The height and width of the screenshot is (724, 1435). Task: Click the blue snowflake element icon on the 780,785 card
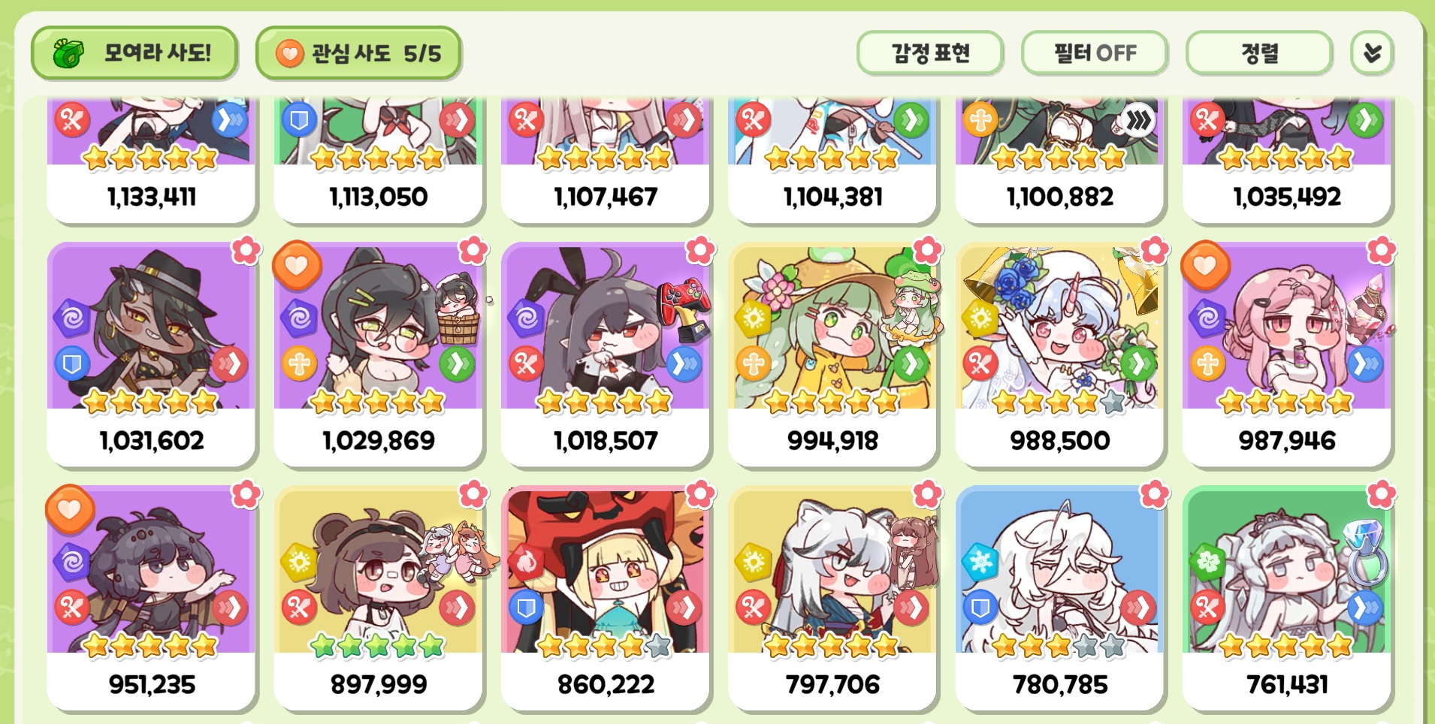980,563
